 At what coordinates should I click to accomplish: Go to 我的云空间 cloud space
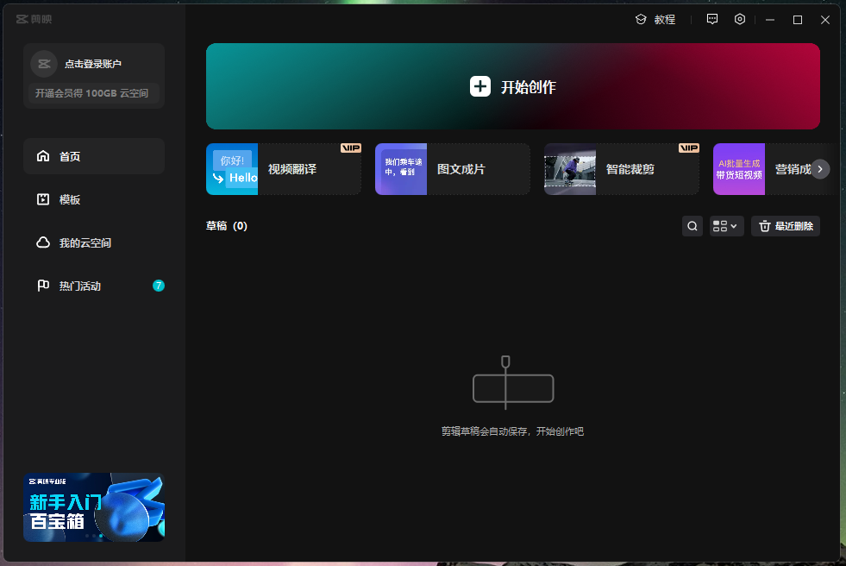(x=94, y=242)
